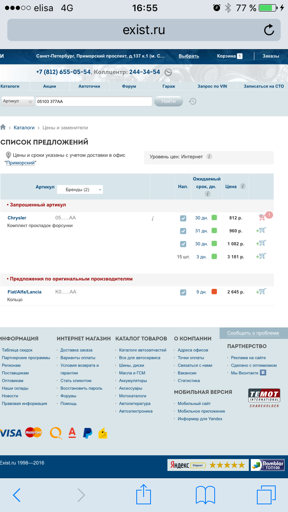288x512 pixels.
Task: Toggle availability checkbox for 1 082 р. offer
Action: pos(183,244)
